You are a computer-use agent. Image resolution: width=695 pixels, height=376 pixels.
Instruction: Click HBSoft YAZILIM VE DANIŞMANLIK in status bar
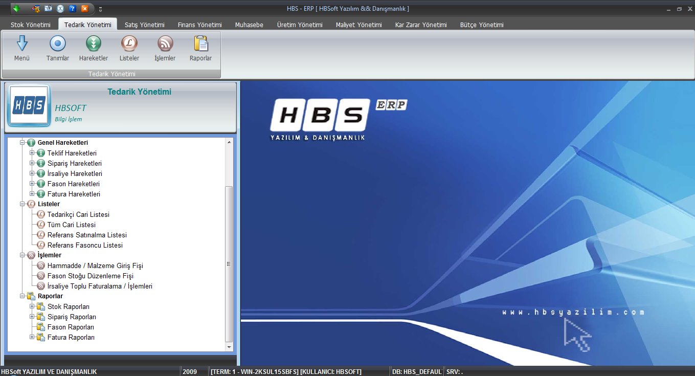coord(49,371)
